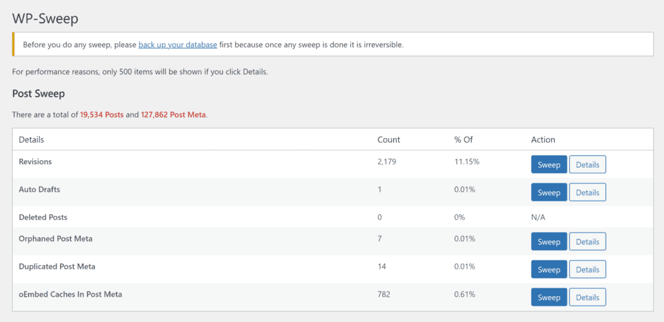The width and height of the screenshot is (664, 322).
Task: Sweep oEmbed Caches In Post Meta
Action: coord(549,297)
